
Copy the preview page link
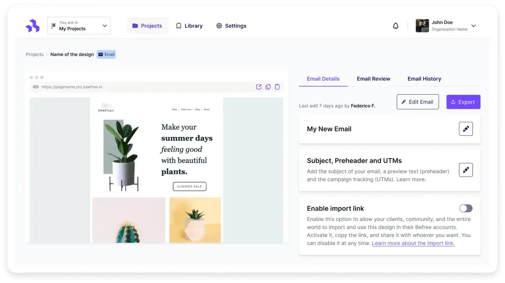268,86
